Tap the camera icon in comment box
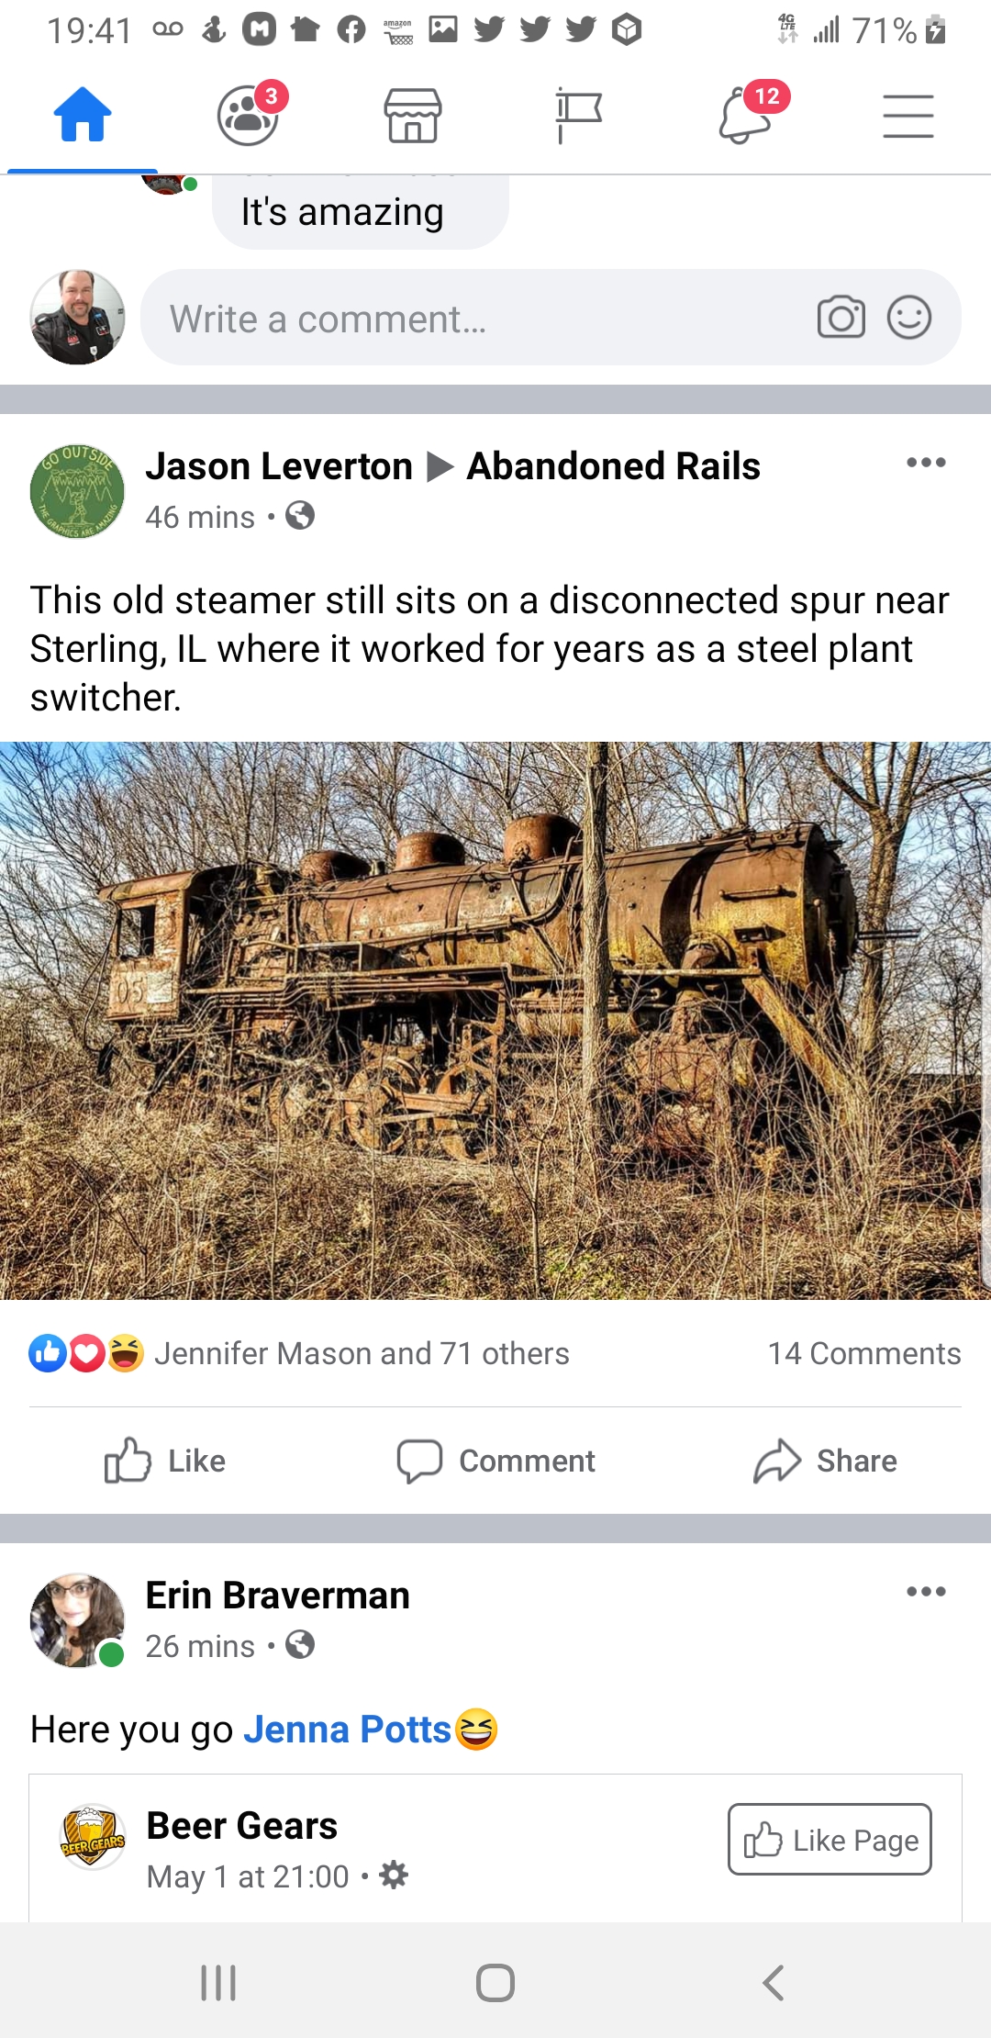Screen dimensions: 991x2038 pos(841,318)
